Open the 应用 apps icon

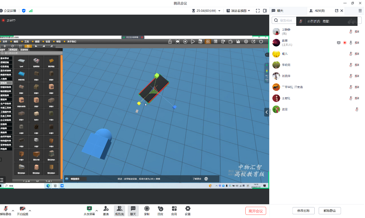point(174,209)
